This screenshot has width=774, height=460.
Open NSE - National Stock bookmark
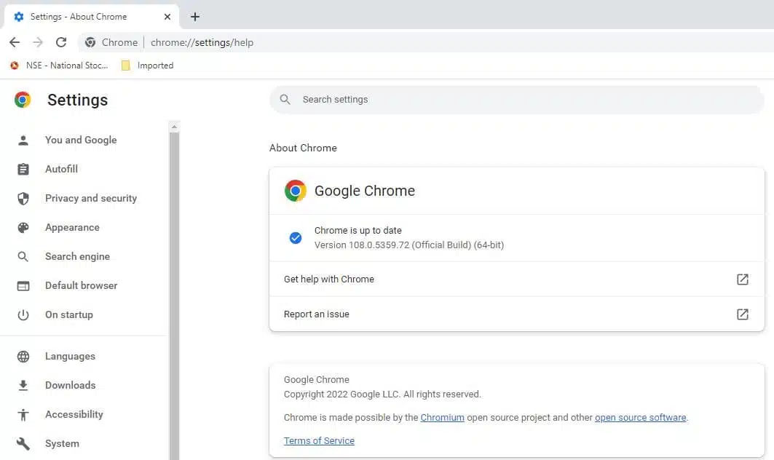pyautogui.click(x=59, y=66)
